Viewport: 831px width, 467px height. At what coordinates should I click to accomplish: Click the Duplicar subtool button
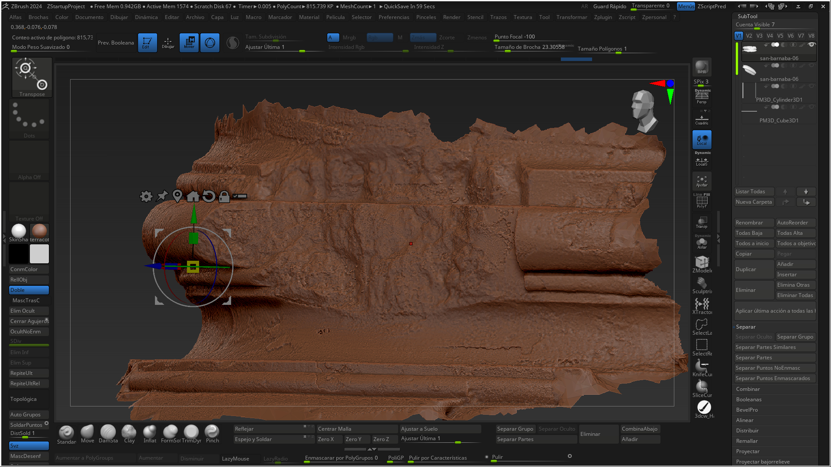click(754, 269)
